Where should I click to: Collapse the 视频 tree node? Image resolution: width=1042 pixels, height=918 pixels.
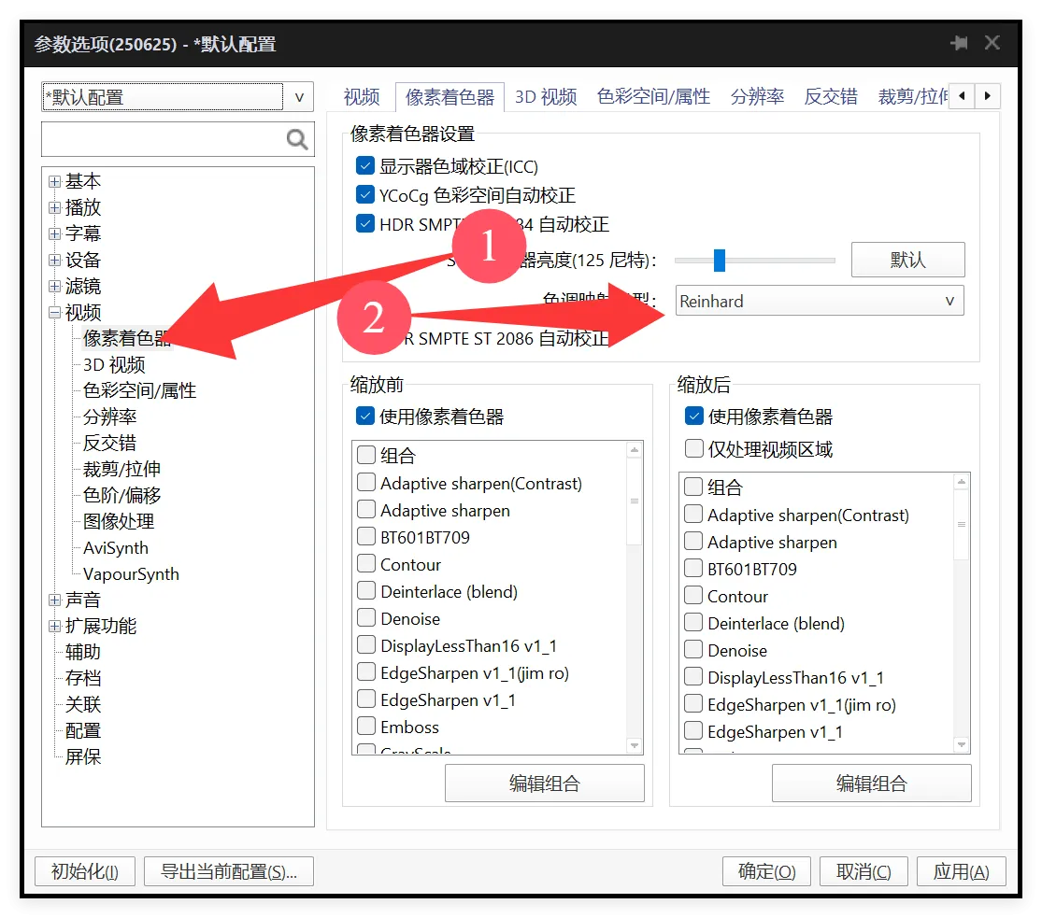[x=55, y=313]
